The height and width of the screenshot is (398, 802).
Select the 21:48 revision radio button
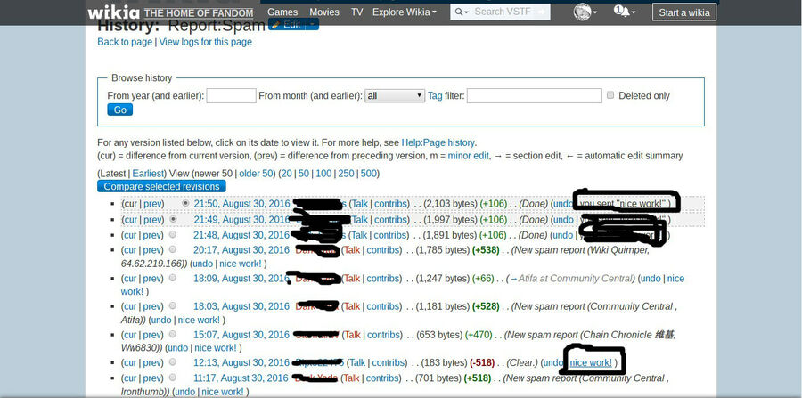tap(173, 234)
